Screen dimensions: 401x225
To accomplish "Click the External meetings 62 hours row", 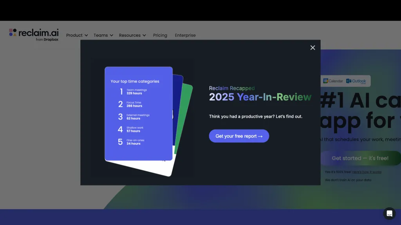I will pyautogui.click(x=134, y=116).
